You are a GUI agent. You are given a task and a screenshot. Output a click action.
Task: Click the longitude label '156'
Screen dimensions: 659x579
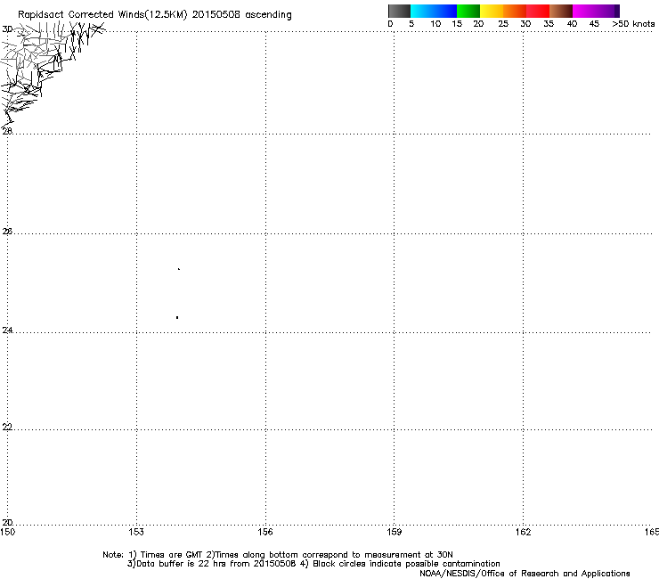[265, 533]
